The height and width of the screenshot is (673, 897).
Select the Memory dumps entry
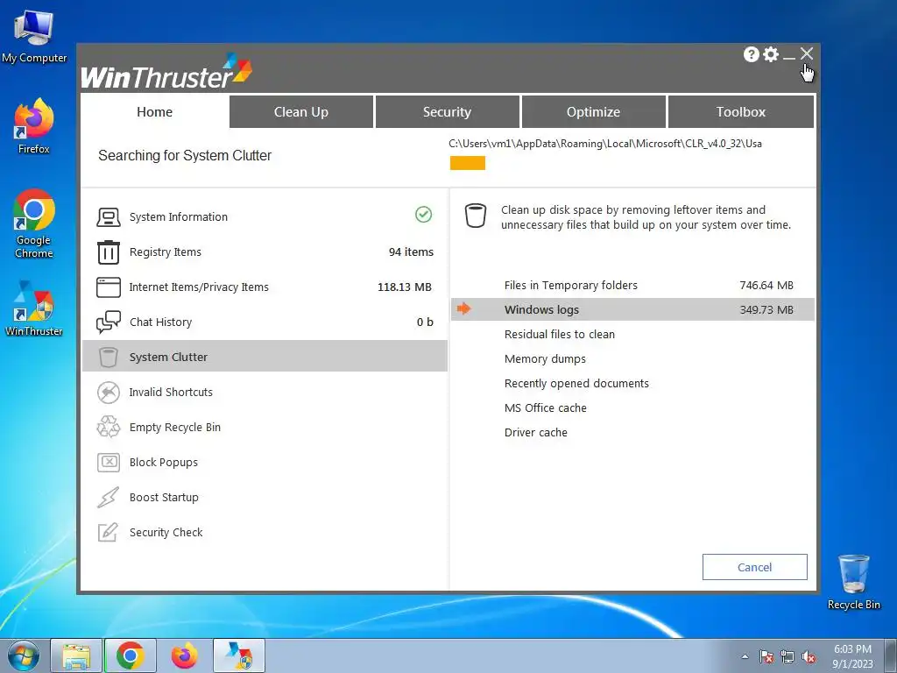coord(545,358)
